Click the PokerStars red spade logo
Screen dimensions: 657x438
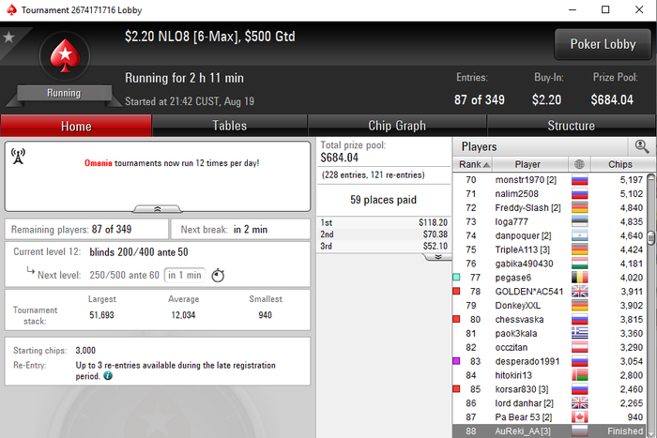[65, 55]
